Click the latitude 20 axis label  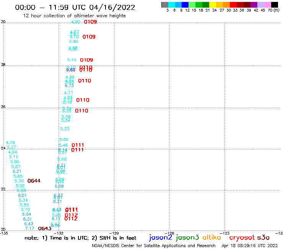pyautogui.click(x=3, y=229)
